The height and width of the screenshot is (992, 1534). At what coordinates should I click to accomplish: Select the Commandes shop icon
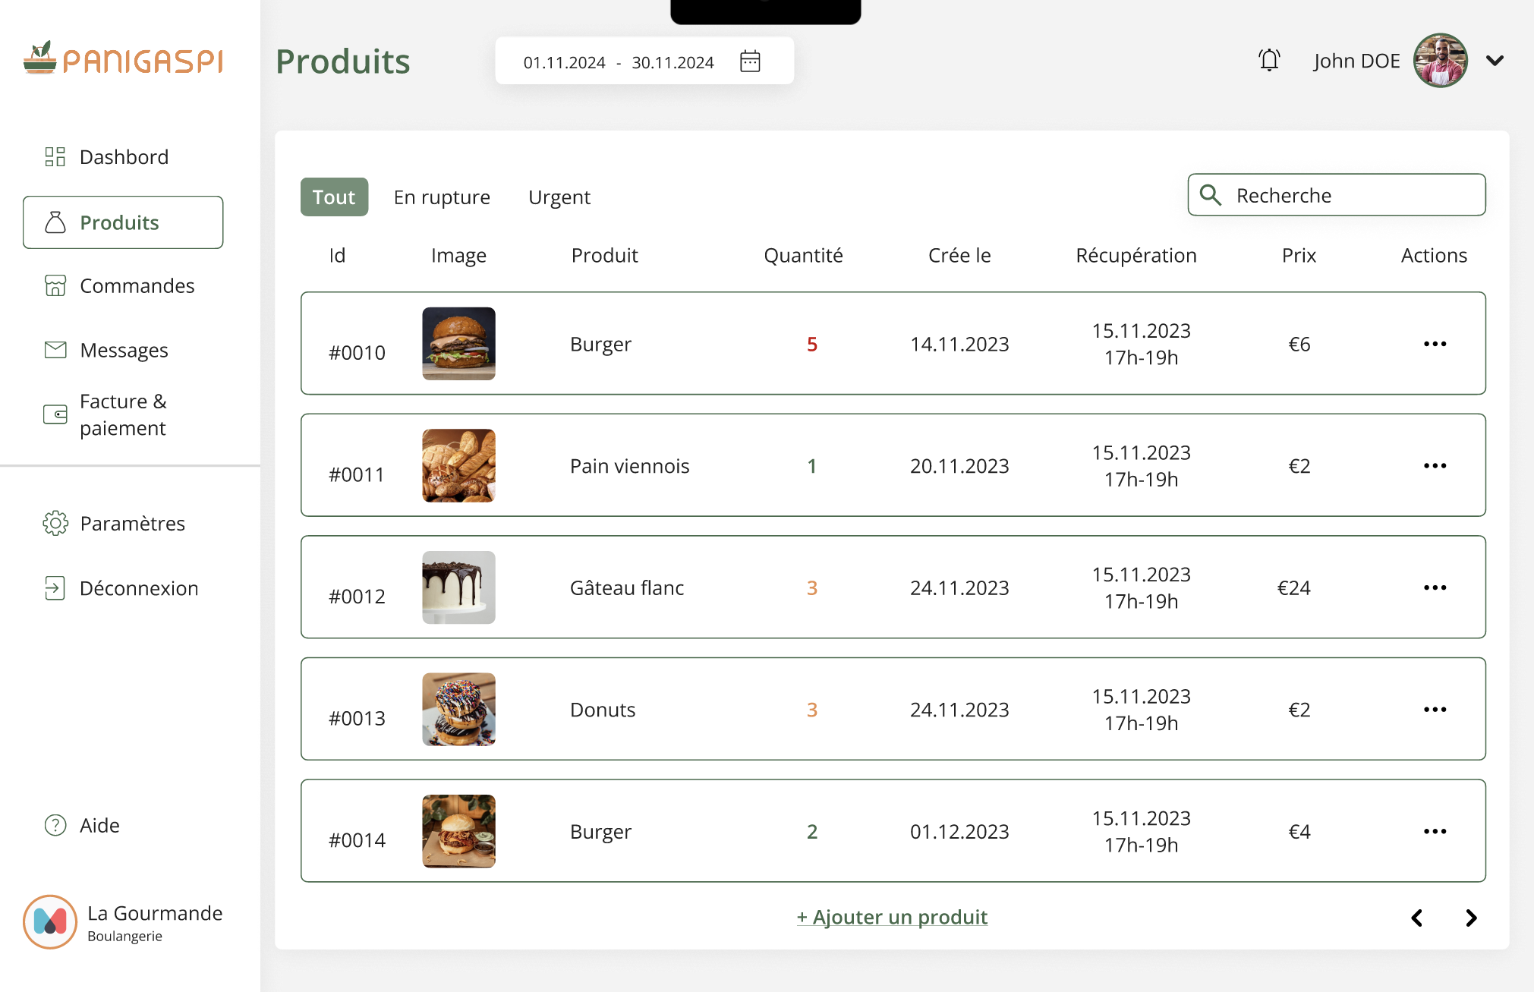point(55,285)
